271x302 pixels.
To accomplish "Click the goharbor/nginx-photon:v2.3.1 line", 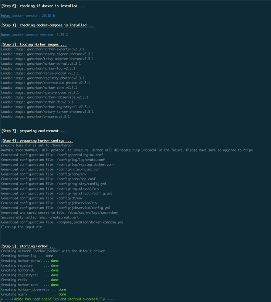I will [40, 92].
